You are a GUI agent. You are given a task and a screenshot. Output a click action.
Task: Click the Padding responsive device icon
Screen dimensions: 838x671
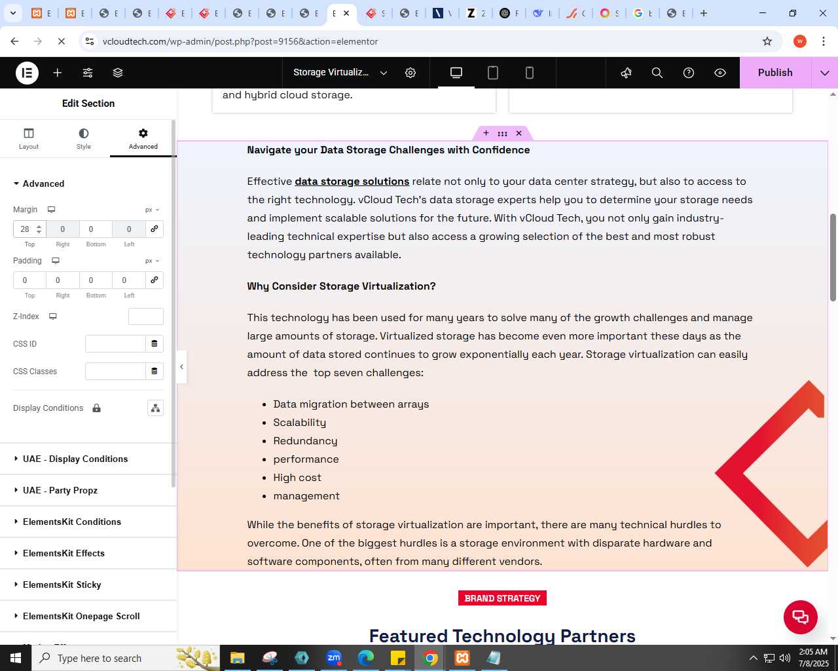coord(56,261)
